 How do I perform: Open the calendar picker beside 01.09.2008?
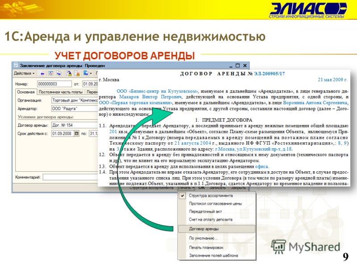point(76,133)
